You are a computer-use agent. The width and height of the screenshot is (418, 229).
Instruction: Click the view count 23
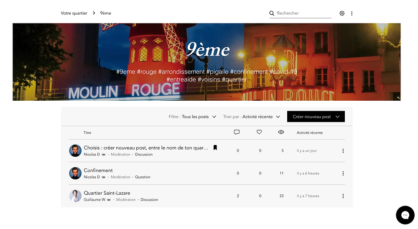(281, 196)
